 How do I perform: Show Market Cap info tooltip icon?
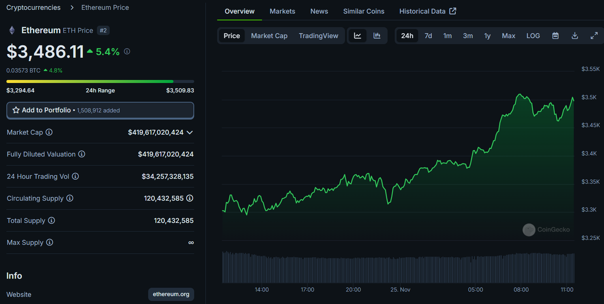(x=49, y=132)
